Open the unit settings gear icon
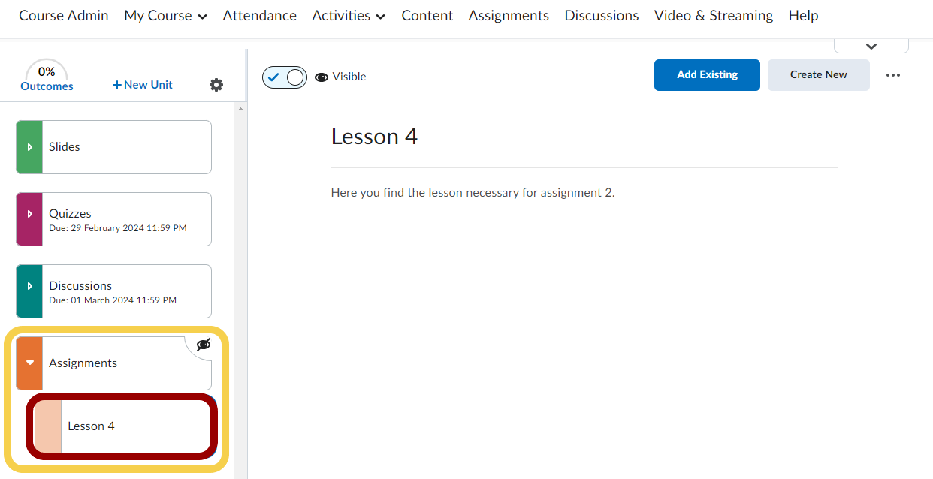 (x=216, y=85)
